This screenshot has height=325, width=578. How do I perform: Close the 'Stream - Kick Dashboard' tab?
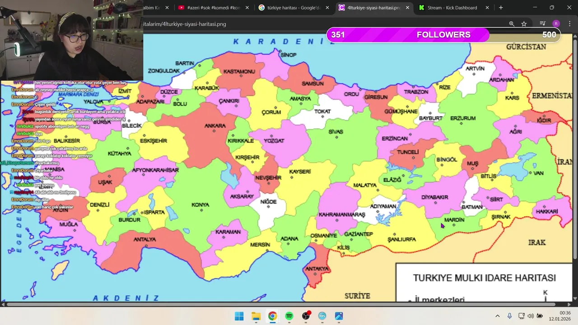(x=487, y=8)
